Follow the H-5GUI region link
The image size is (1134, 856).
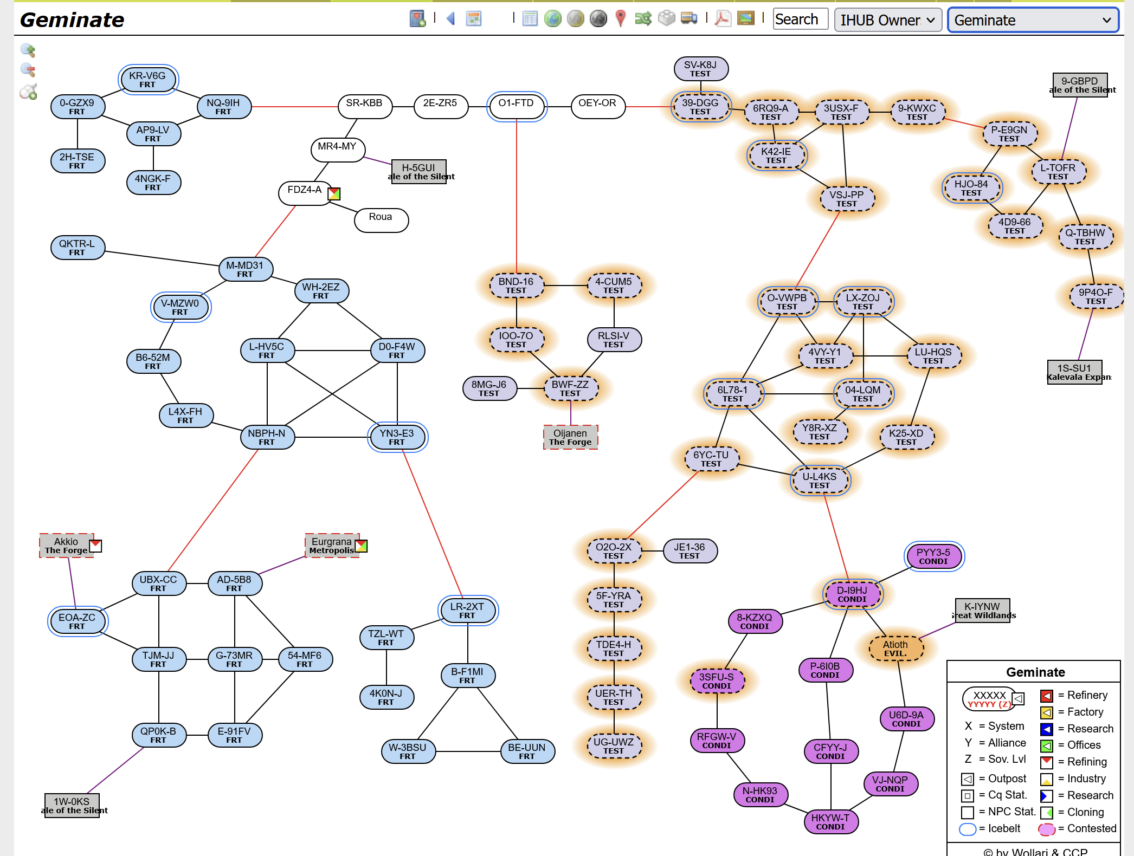(419, 172)
